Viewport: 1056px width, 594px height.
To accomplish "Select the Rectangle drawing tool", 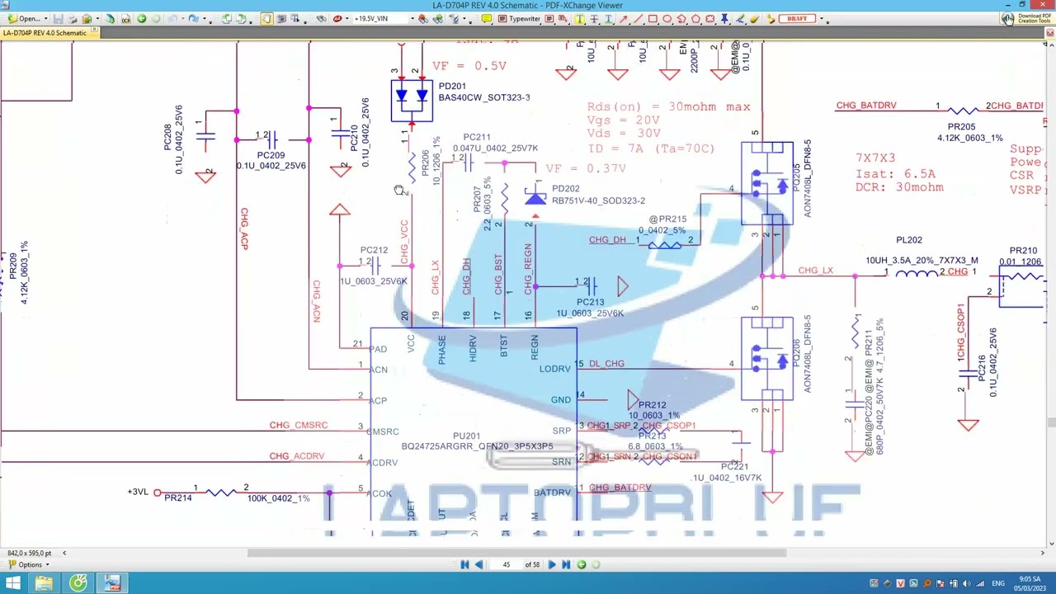I will tap(653, 18).
